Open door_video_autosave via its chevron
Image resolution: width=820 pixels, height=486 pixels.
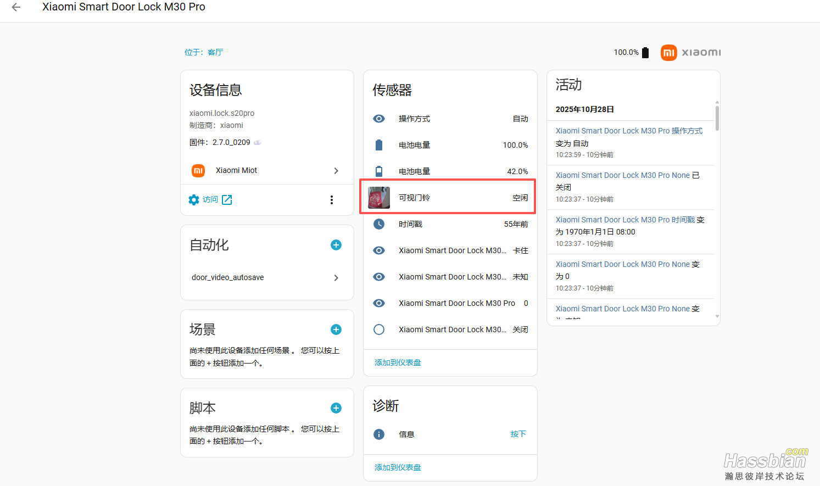pos(336,278)
